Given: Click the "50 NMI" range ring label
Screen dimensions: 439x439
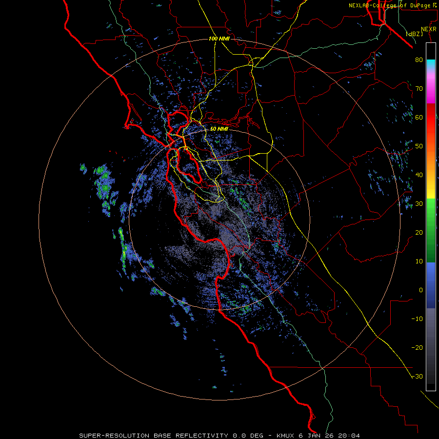Looking at the screenshot, I should [x=219, y=129].
